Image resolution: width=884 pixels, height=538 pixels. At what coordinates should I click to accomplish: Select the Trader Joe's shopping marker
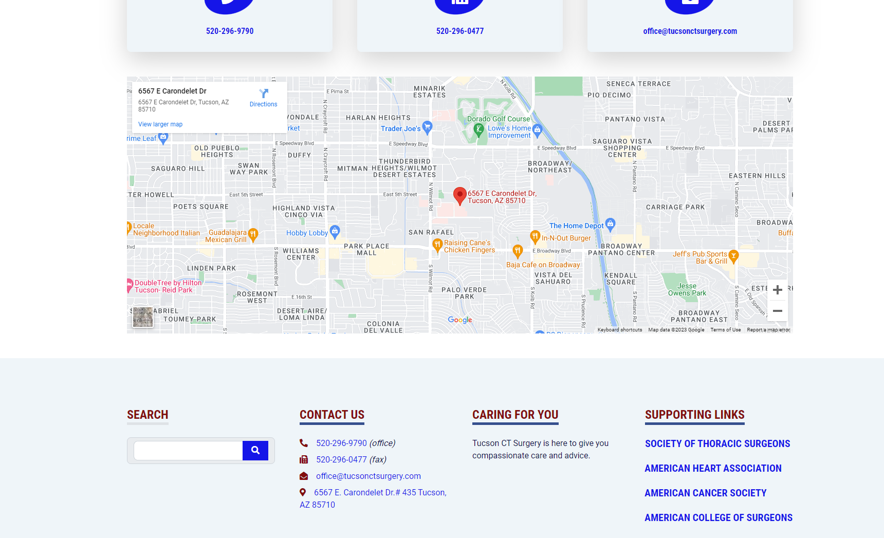tap(427, 127)
